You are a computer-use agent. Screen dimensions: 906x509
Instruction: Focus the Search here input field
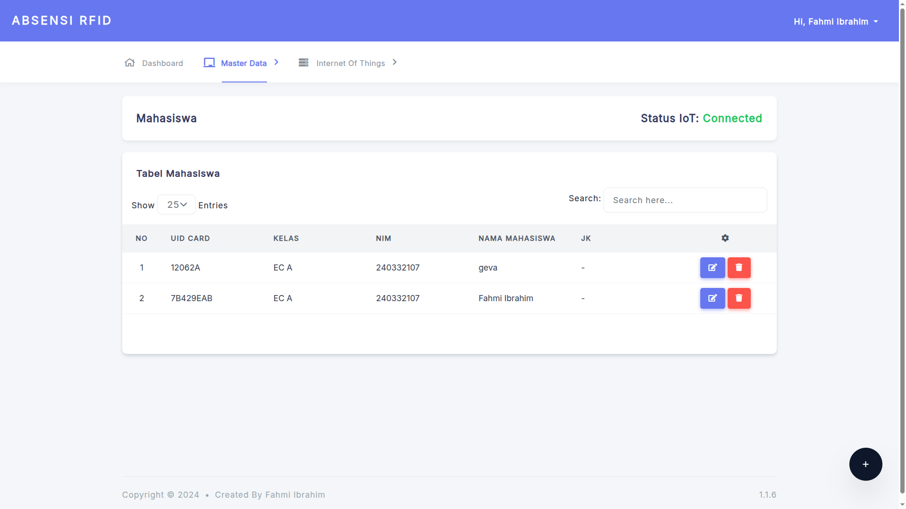[685, 200]
